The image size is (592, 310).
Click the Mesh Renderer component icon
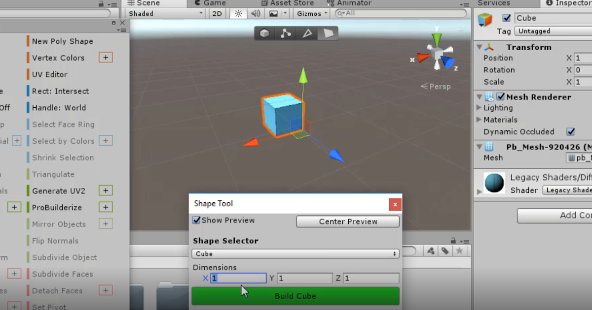tap(489, 96)
